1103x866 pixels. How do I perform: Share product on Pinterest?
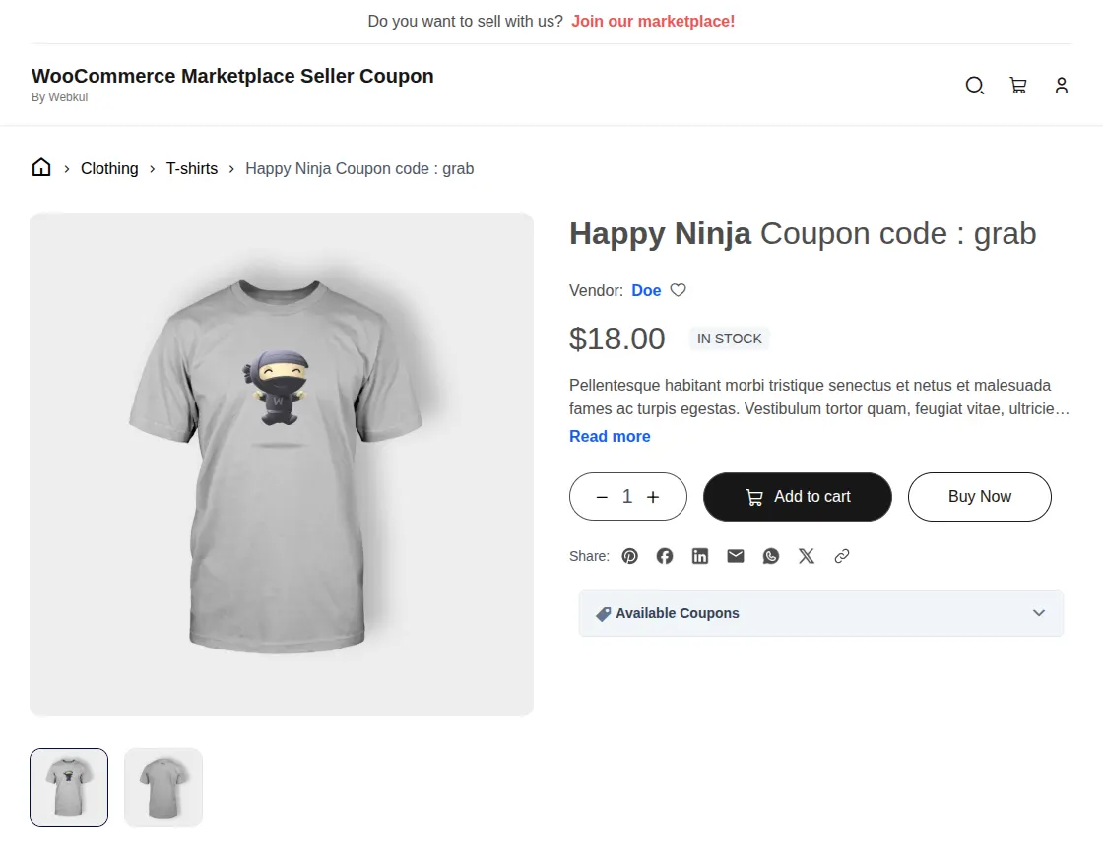(x=629, y=556)
